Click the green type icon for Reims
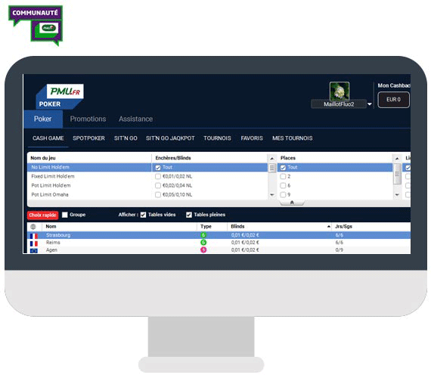431x378 pixels. [x=203, y=243]
